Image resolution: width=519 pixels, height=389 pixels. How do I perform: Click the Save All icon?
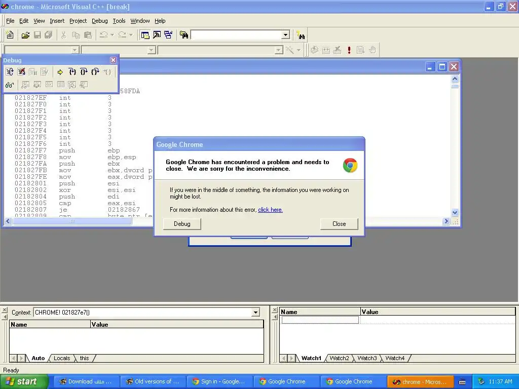point(49,35)
